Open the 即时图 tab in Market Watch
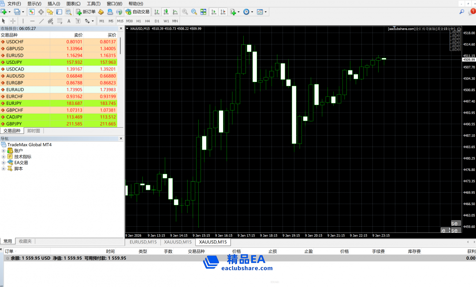Image resolution: width=476 pixels, height=287 pixels. tap(33, 131)
